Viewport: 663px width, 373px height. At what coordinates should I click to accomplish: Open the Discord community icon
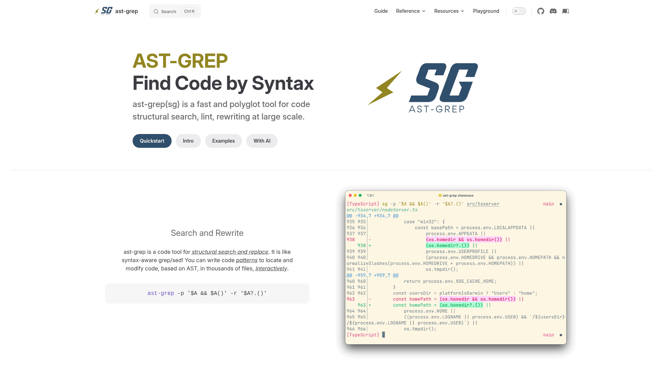553,11
